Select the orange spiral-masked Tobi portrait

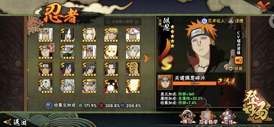pos(133,69)
